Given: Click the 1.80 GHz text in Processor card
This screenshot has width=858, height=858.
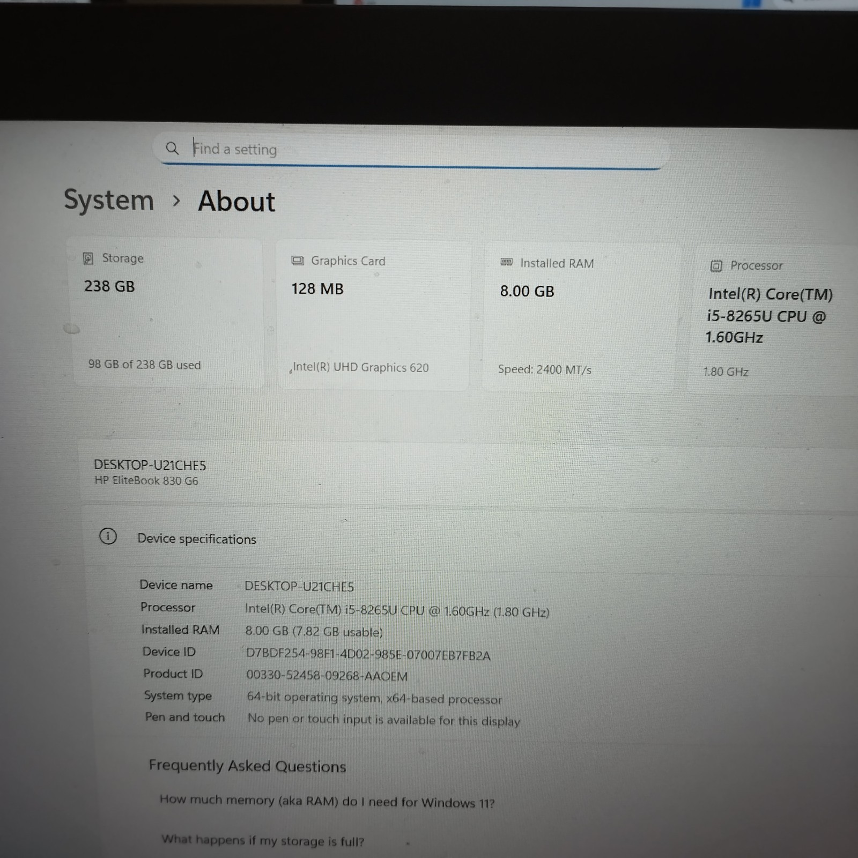Looking at the screenshot, I should [x=726, y=372].
